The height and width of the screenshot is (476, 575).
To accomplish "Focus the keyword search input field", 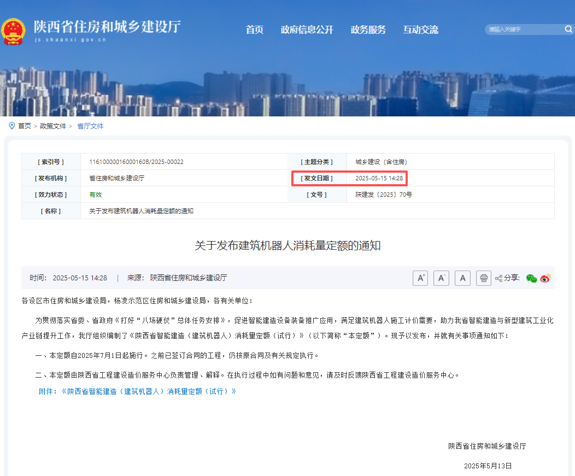I will point(522,30).
